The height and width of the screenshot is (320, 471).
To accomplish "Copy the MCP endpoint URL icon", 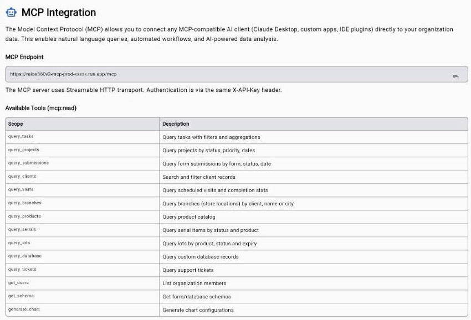I will point(455,76).
